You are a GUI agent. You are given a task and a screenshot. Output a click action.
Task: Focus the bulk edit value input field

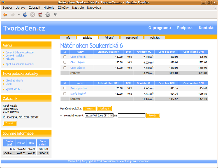[131, 115]
